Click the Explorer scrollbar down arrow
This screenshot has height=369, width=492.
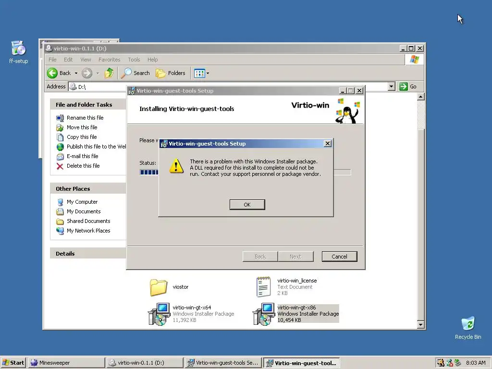[421, 325]
